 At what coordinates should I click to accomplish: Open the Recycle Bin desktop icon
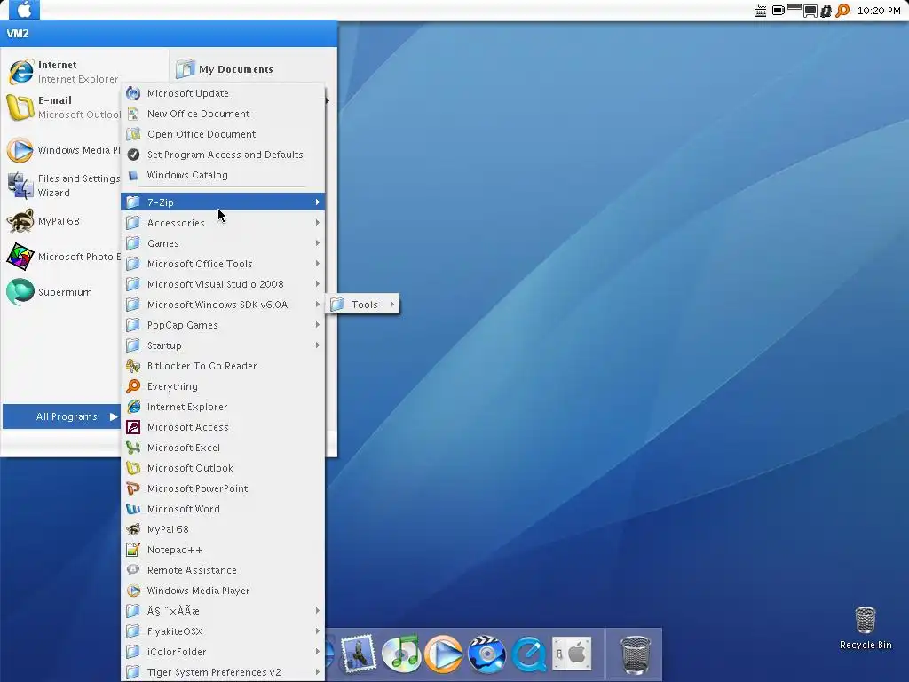[x=866, y=628]
